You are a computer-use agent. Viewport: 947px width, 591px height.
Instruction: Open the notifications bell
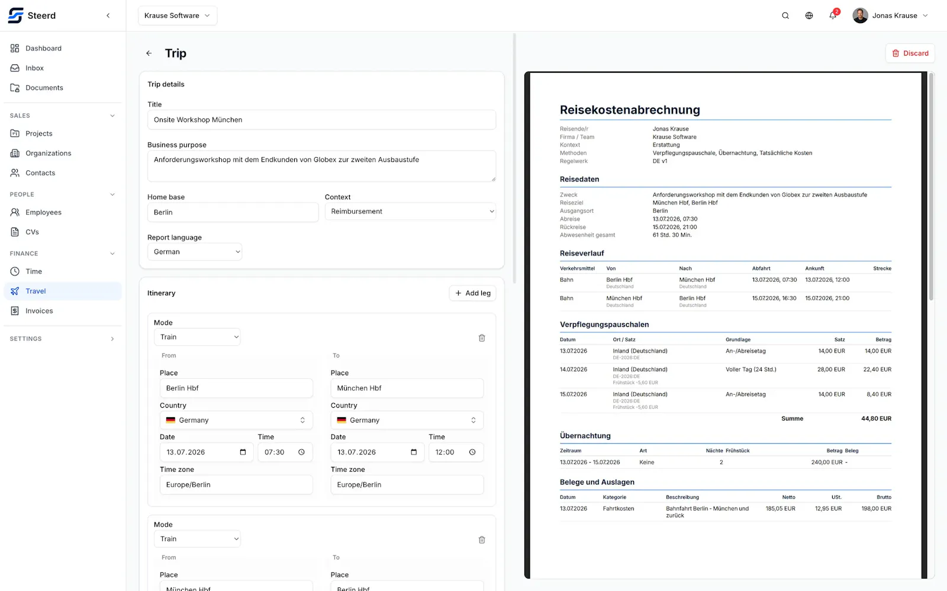[833, 15]
